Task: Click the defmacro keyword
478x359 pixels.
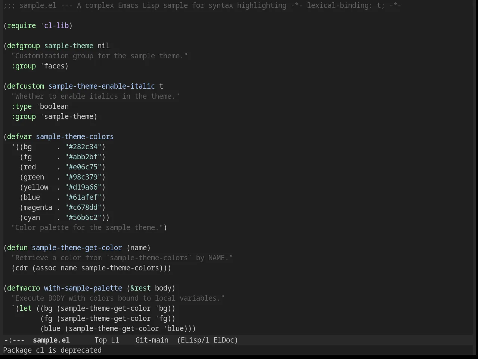Action: coord(24,288)
